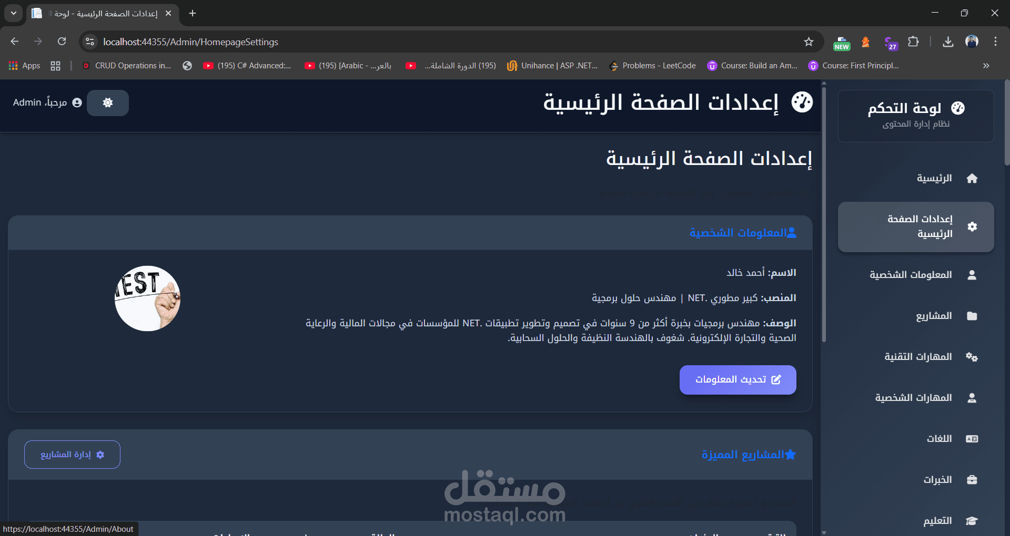Click the home icon beside الرئيسية

[972, 179]
